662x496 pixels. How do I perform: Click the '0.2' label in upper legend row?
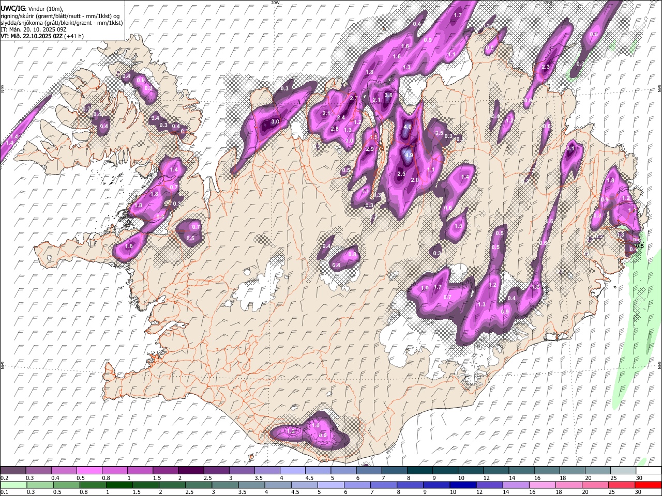4,478
